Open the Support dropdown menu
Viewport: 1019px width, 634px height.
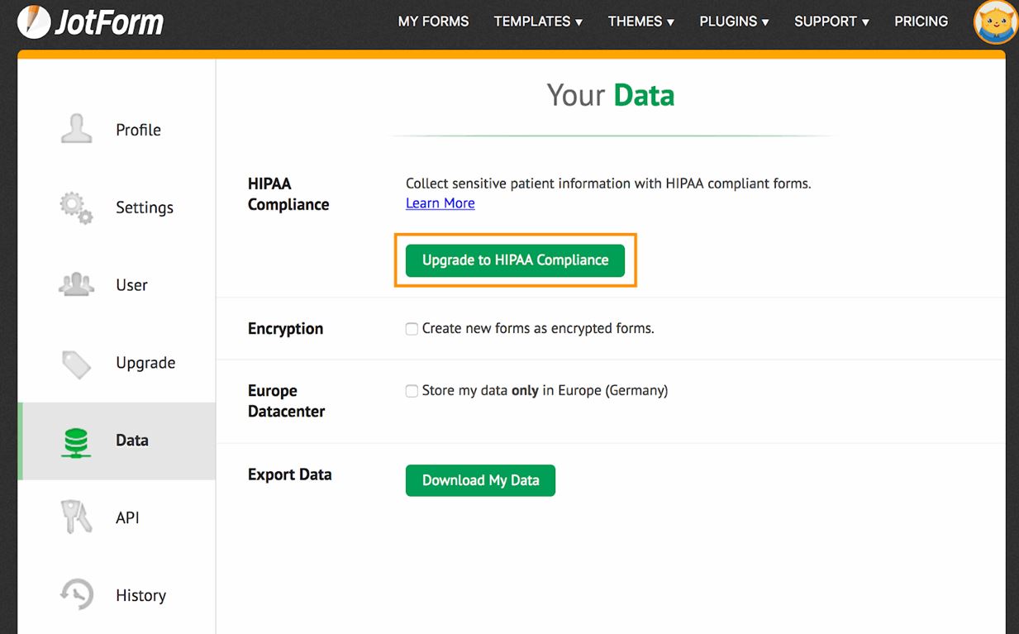click(x=831, y=21)
